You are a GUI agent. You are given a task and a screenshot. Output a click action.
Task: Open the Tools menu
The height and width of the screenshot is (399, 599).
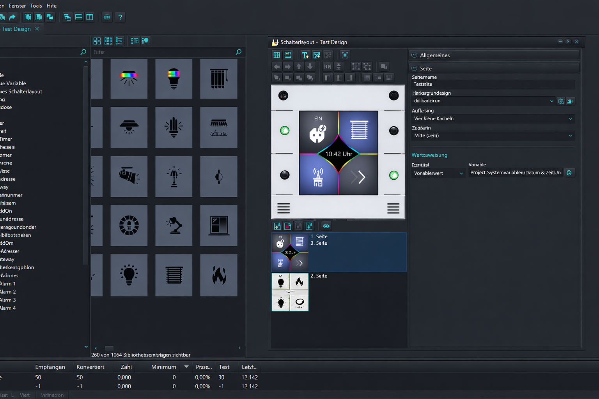click(36, 5)
